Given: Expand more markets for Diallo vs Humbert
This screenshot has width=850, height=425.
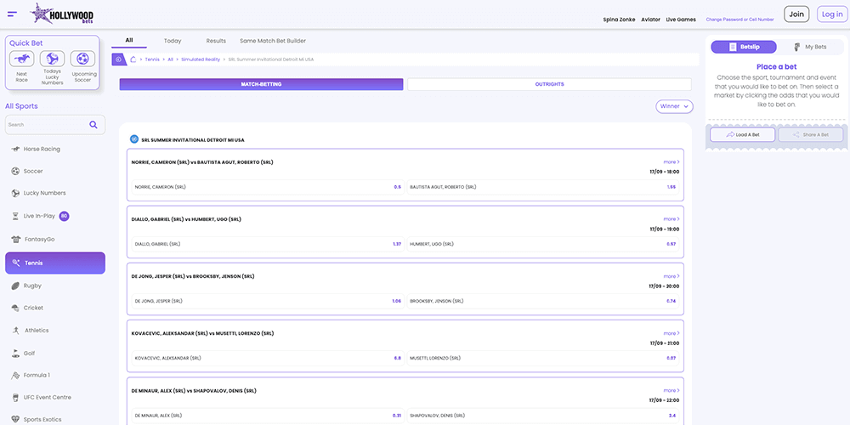Looking at the screenshot, I should [x=671, y=218].
